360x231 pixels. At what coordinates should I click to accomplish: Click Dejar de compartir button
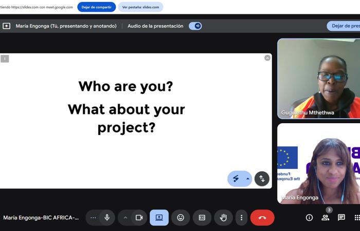tap(96, 7)
